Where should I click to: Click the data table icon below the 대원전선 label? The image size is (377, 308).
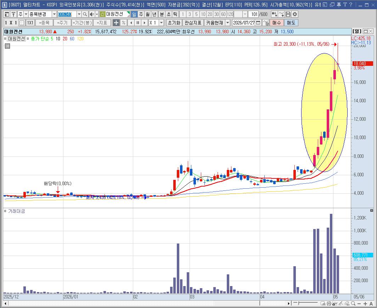[7, 46]
